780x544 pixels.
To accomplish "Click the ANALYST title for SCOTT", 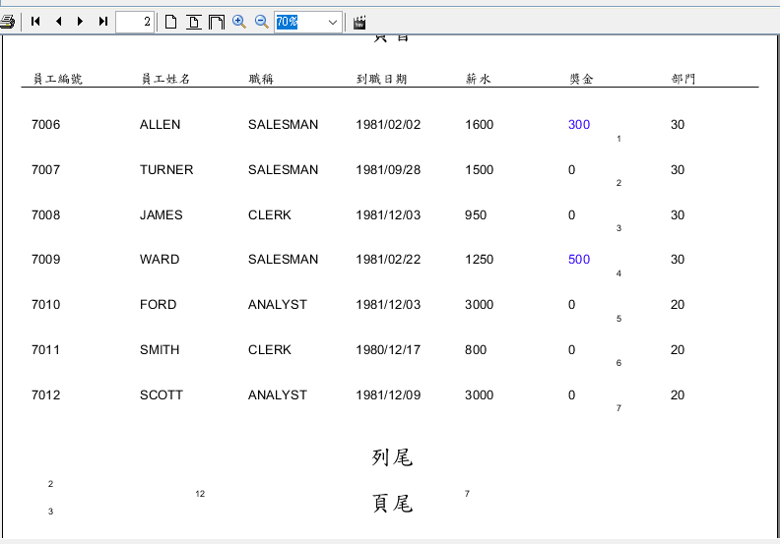I will (x=277, y=395).
